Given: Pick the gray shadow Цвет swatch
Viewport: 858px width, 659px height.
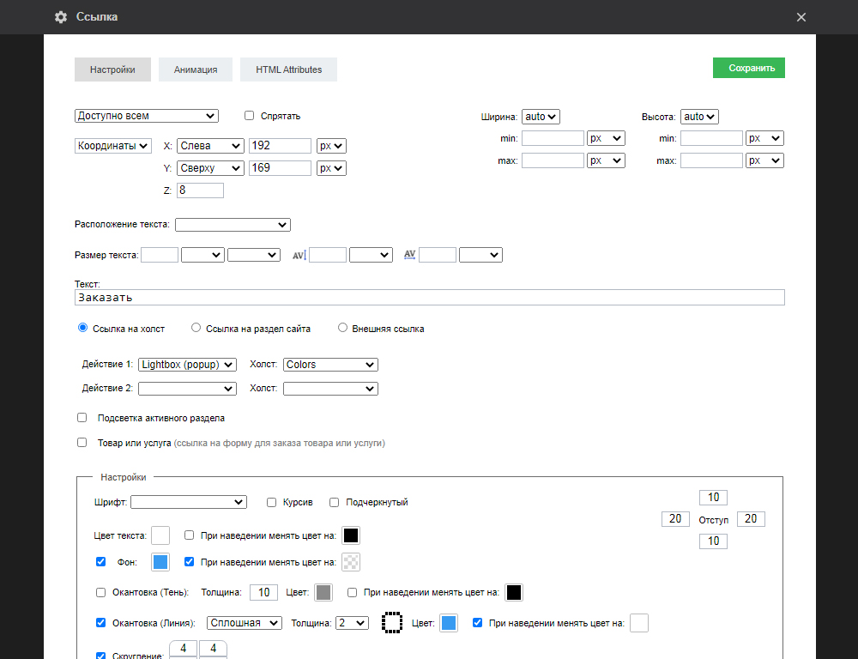Looking at the screenshot, I should coord(323,592).
